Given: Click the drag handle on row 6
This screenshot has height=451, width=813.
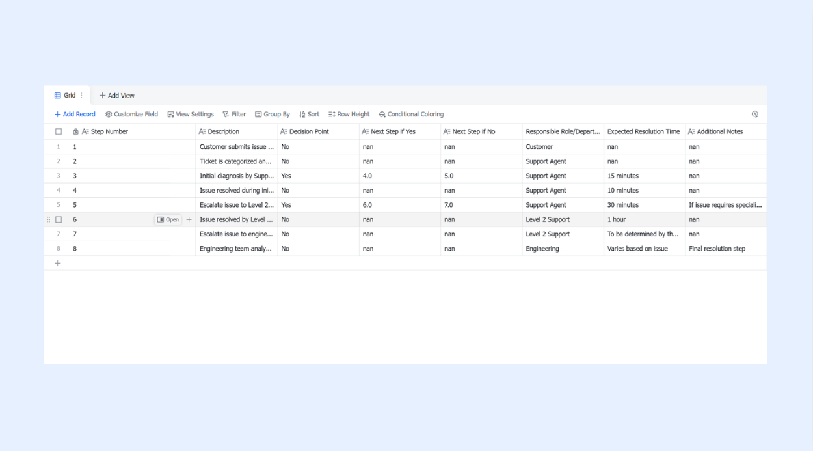Looking at the screenshot, I should click(48, 220).
